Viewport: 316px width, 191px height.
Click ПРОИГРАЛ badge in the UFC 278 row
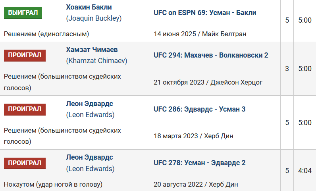pyautogui.click(x=25, y=163)
